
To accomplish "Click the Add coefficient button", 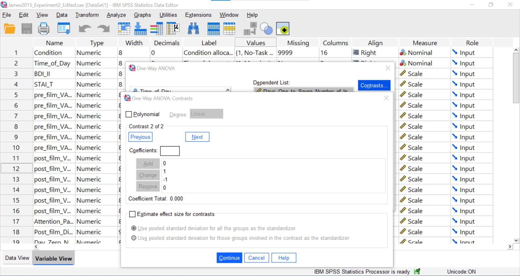I will (x=148, y=164).
